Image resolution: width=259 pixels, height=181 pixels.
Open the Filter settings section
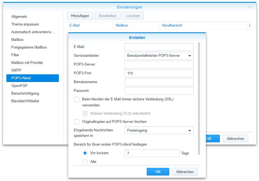tap(15, 55)
